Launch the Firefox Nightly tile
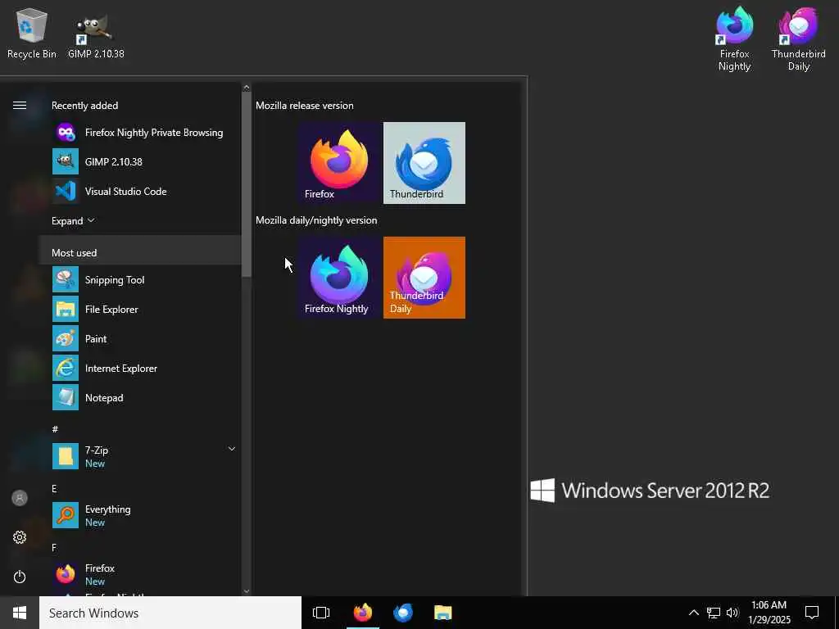The image size is (839, 629). 338,278
